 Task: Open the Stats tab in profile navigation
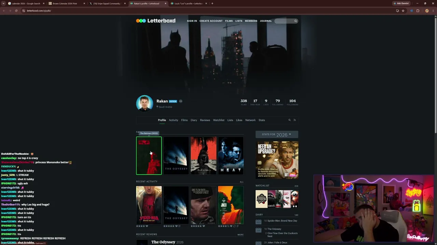click(x=262, y=120)
